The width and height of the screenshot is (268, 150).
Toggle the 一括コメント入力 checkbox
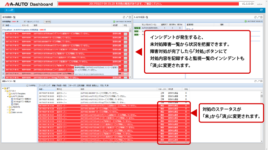click(x=25, y=21)
